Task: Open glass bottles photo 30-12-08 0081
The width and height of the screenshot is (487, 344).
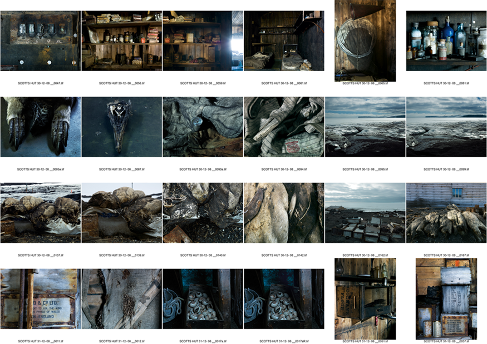Action: point(446,41)
